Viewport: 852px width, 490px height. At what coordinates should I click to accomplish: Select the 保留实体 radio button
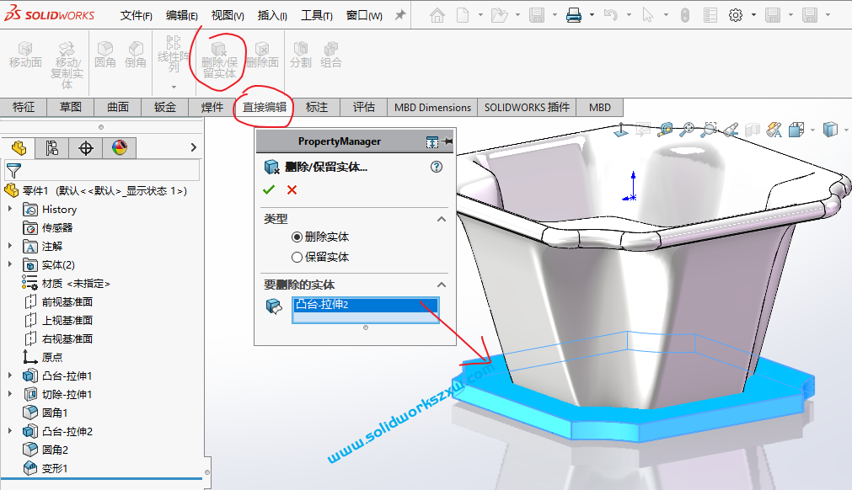pyautogui.click(x=297, y=258)
